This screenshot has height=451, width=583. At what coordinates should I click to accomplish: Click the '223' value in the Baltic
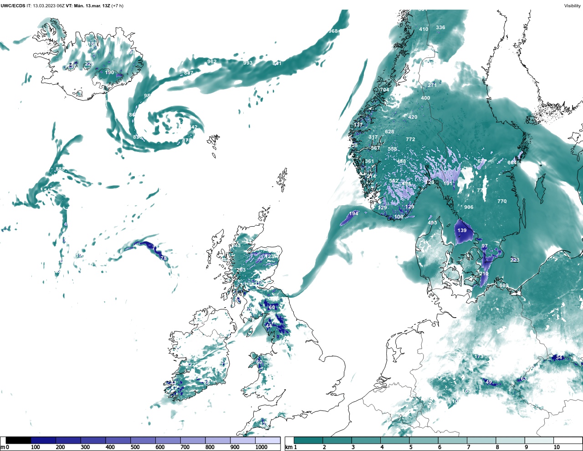[515, 260]
